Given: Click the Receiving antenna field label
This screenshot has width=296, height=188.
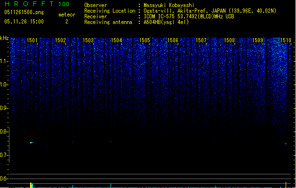Looking at the screenshot, I should [x=108, y=22].
